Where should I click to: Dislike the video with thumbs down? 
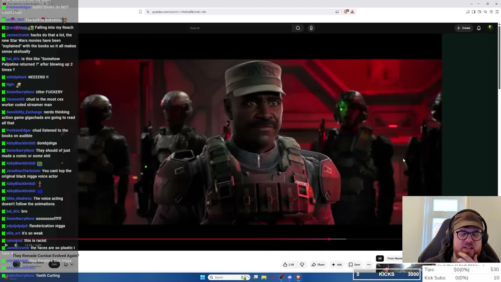tap(302, 265)
